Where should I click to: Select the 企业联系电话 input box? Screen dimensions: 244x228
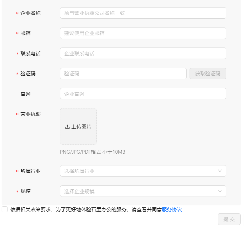click(143, 53)
